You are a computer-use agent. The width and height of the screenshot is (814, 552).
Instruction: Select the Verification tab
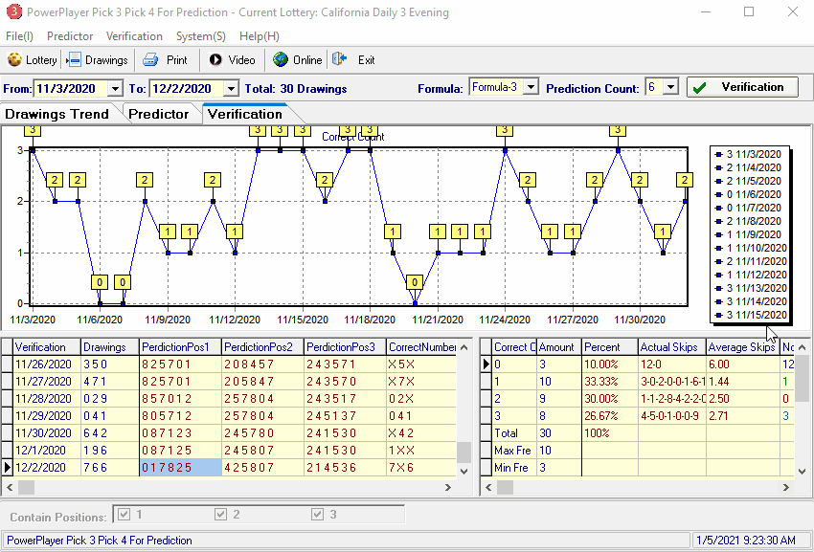[245, 114]
